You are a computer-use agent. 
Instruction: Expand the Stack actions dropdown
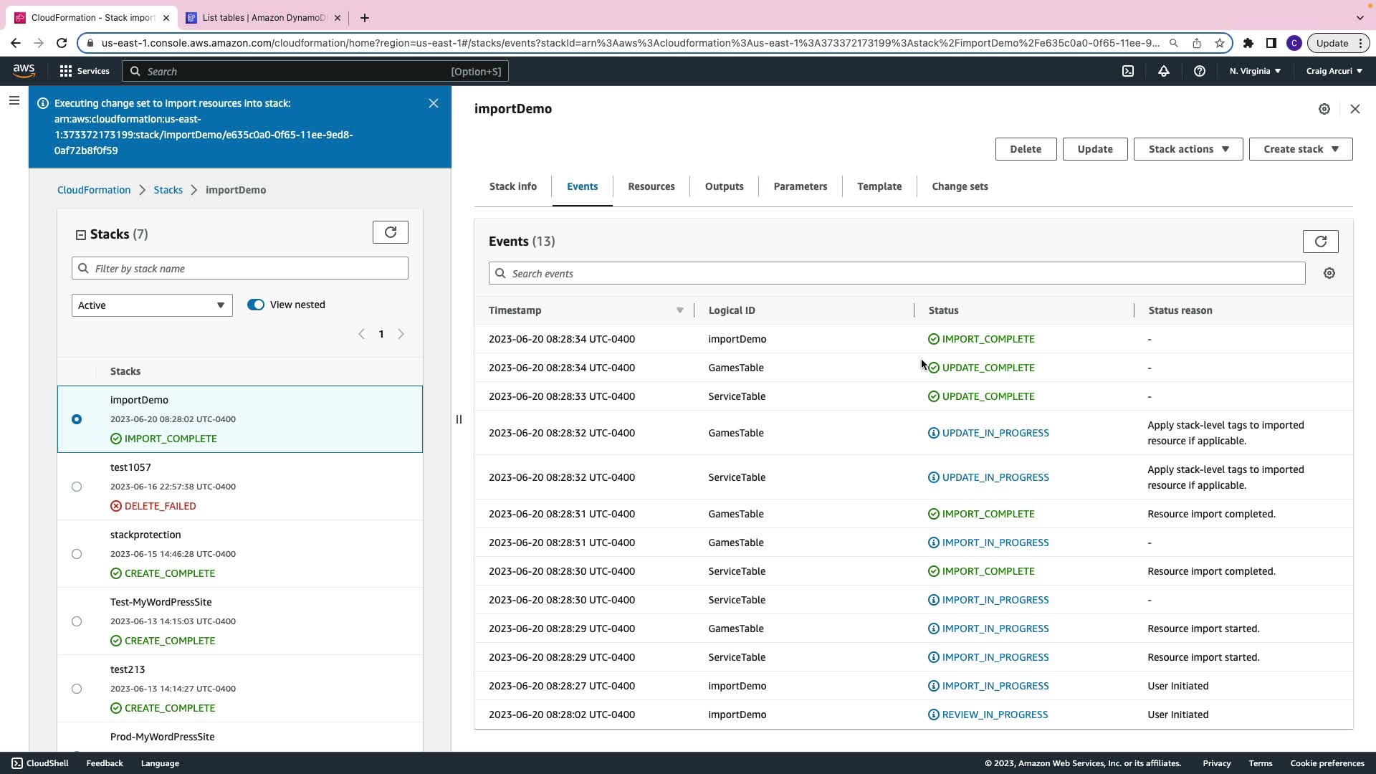(1188, 149)
